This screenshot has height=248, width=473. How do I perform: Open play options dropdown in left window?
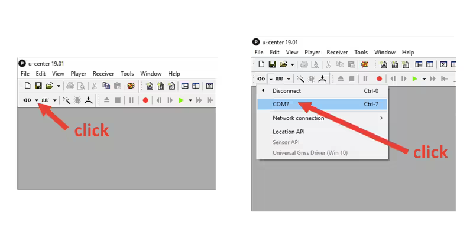(x=190, y=100)
